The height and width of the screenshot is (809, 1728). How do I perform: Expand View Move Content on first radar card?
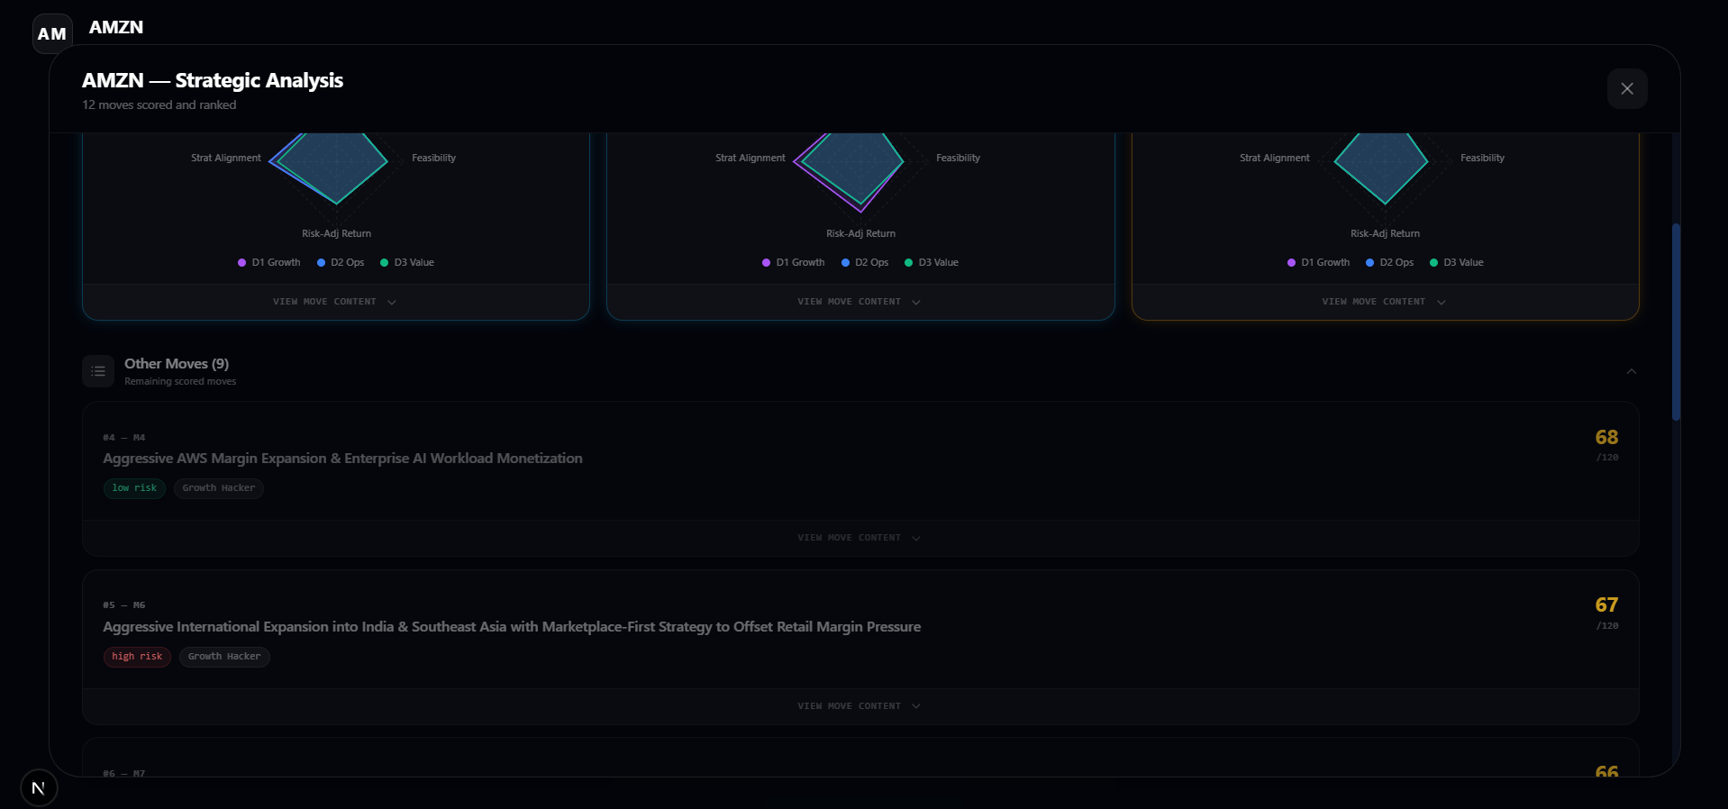pos(335,302)
